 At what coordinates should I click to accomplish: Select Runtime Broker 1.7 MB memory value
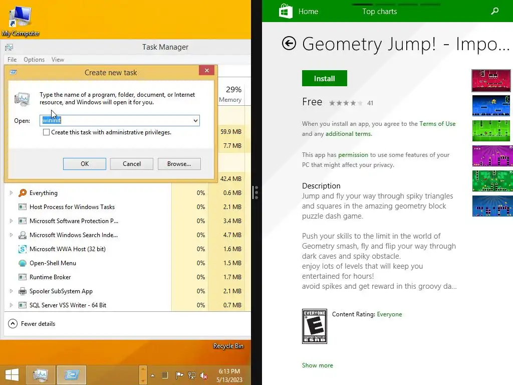coord(232,277)
